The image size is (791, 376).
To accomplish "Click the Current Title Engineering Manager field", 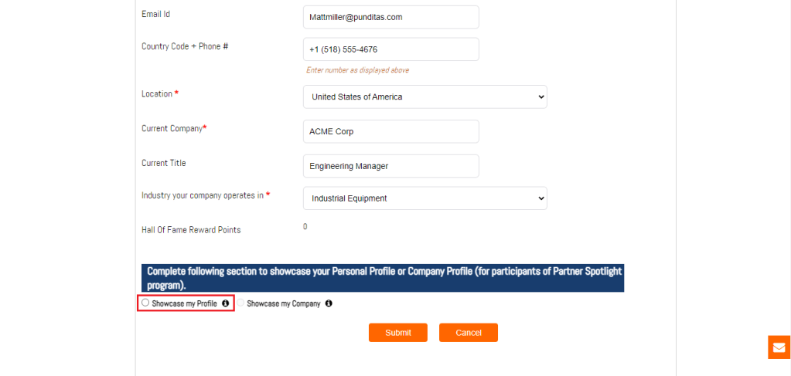I will tap(390, 166).
